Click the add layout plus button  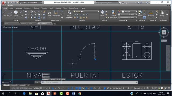tap(28, 85)
